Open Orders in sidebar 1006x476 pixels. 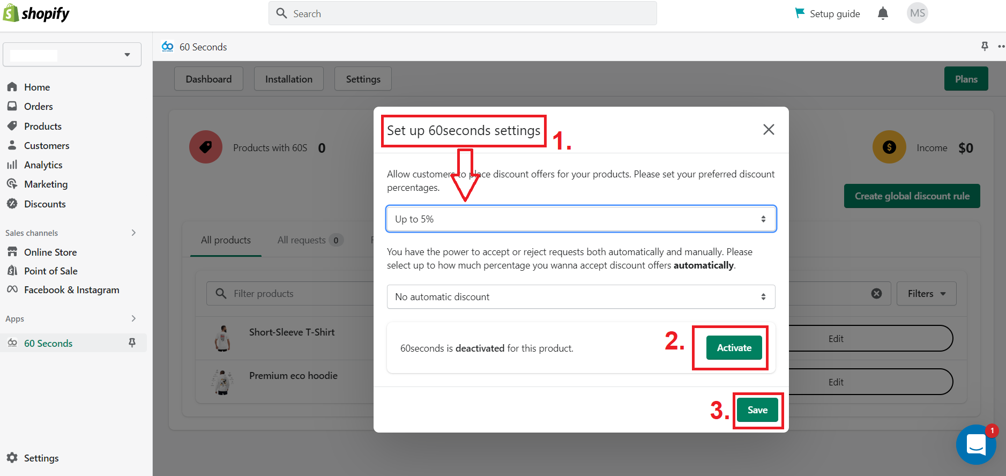click(38, 106)
